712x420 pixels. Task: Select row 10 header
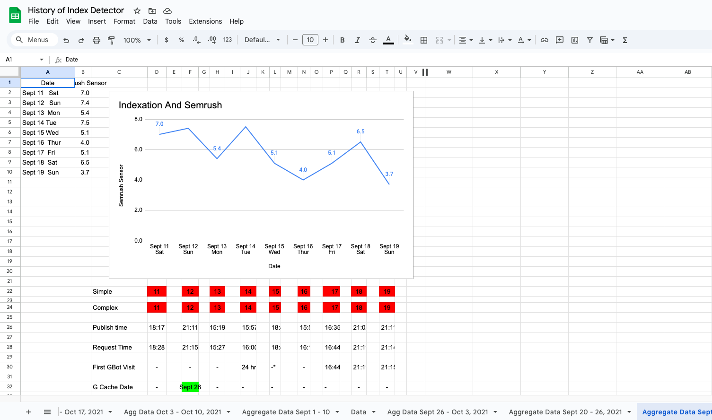click(x=9, y=172)
